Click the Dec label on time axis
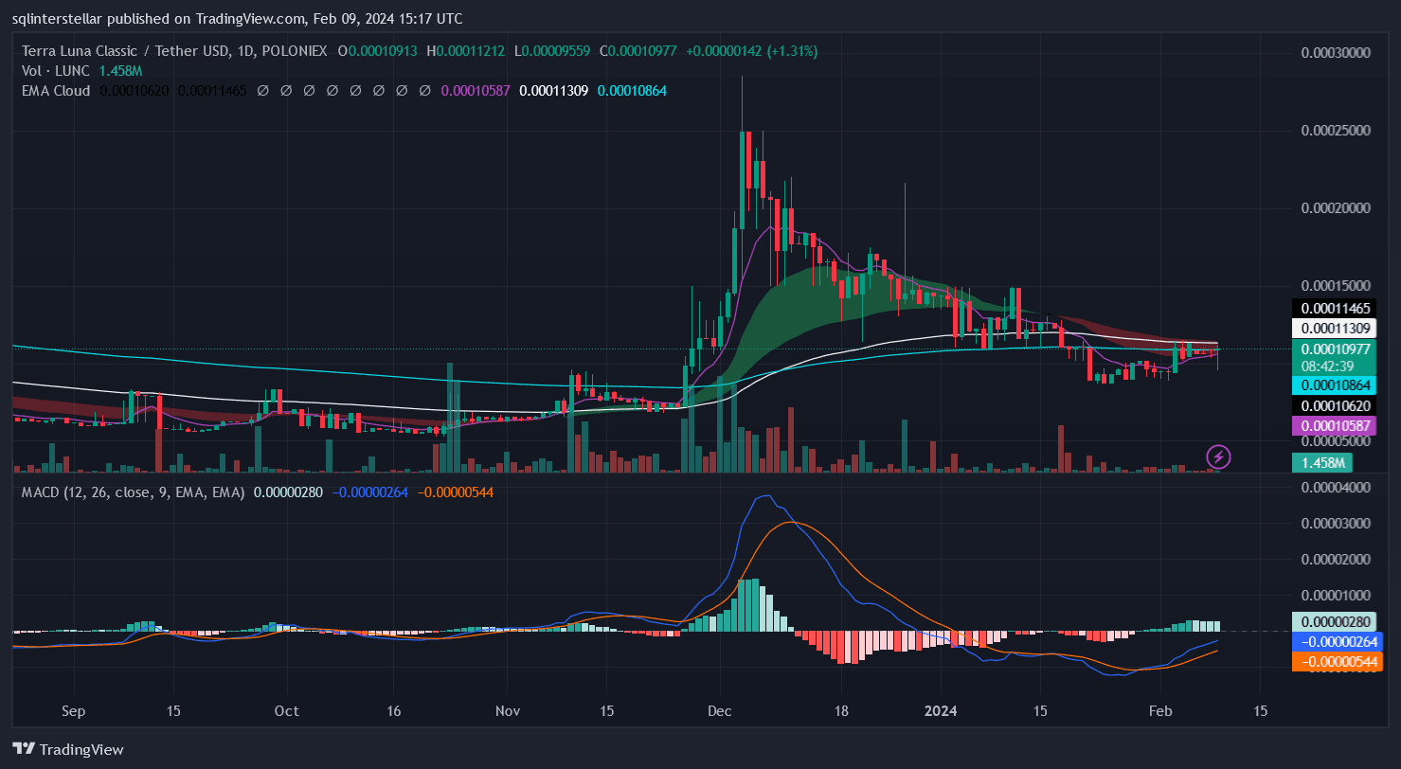 720,711
